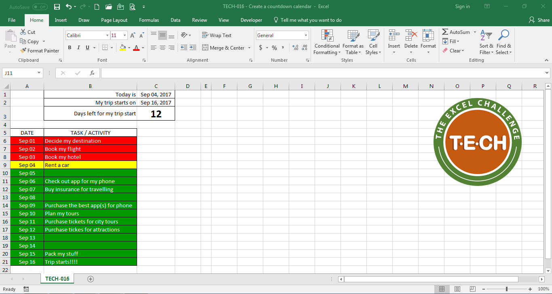Open the Calibri font name dropdown
The height and width of the screenshot is (294, 552).
[x=107, y=35]
